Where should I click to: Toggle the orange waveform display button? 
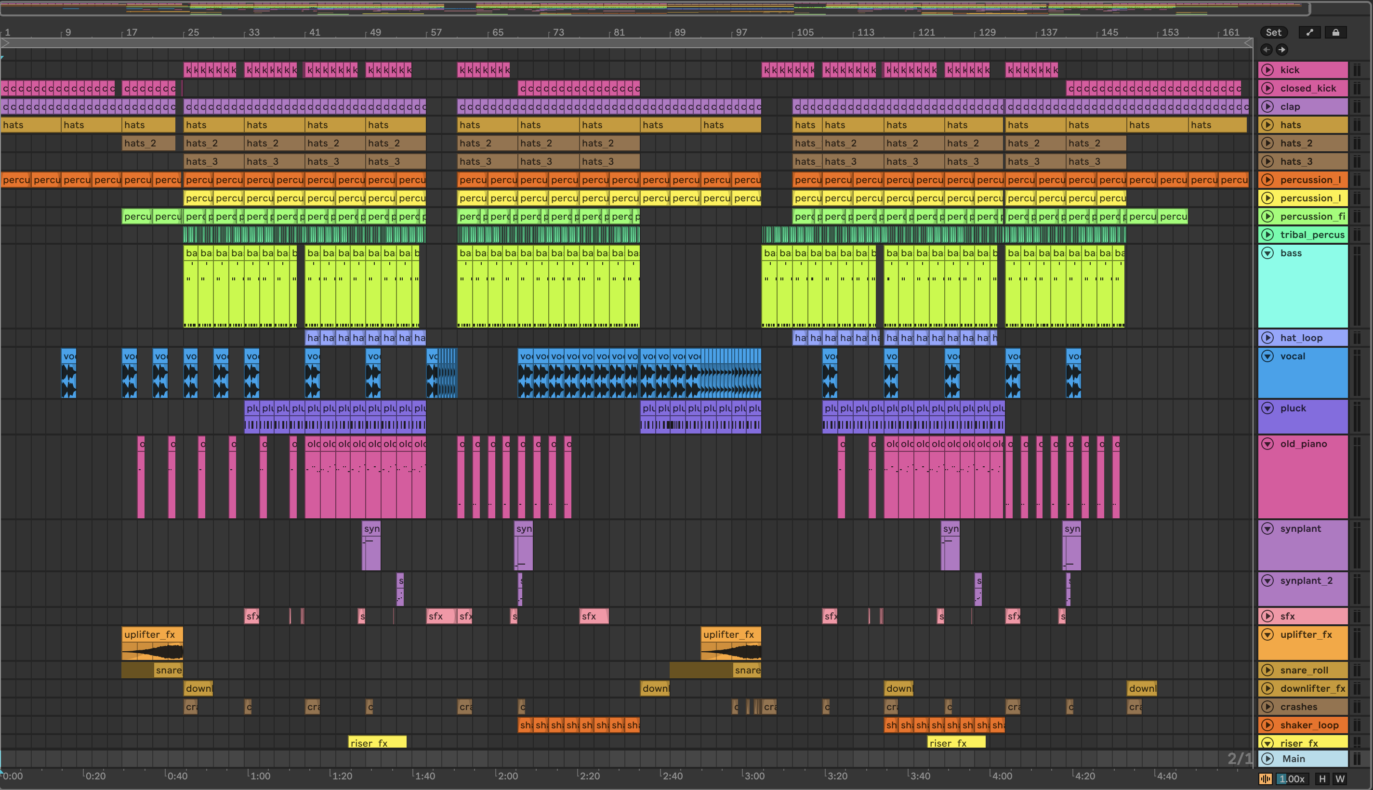[1266, 779]
